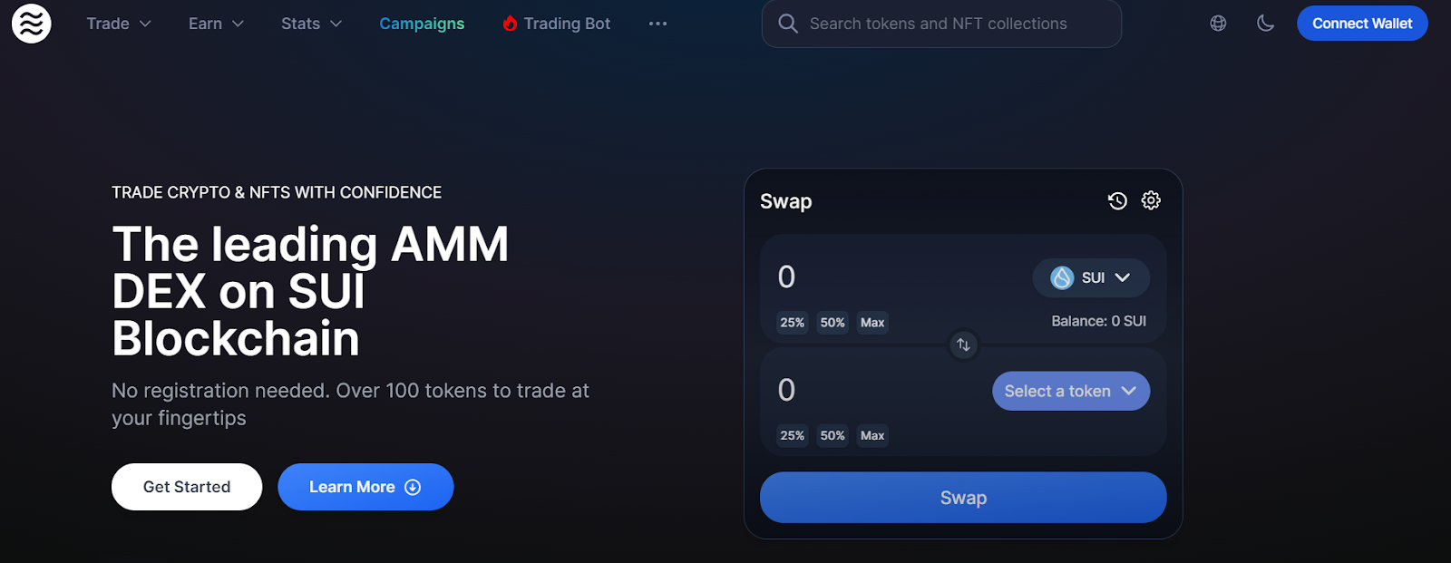Open swap settings gear icon
This screenshot has width=1451, height=563.
tap(1151, 200)
